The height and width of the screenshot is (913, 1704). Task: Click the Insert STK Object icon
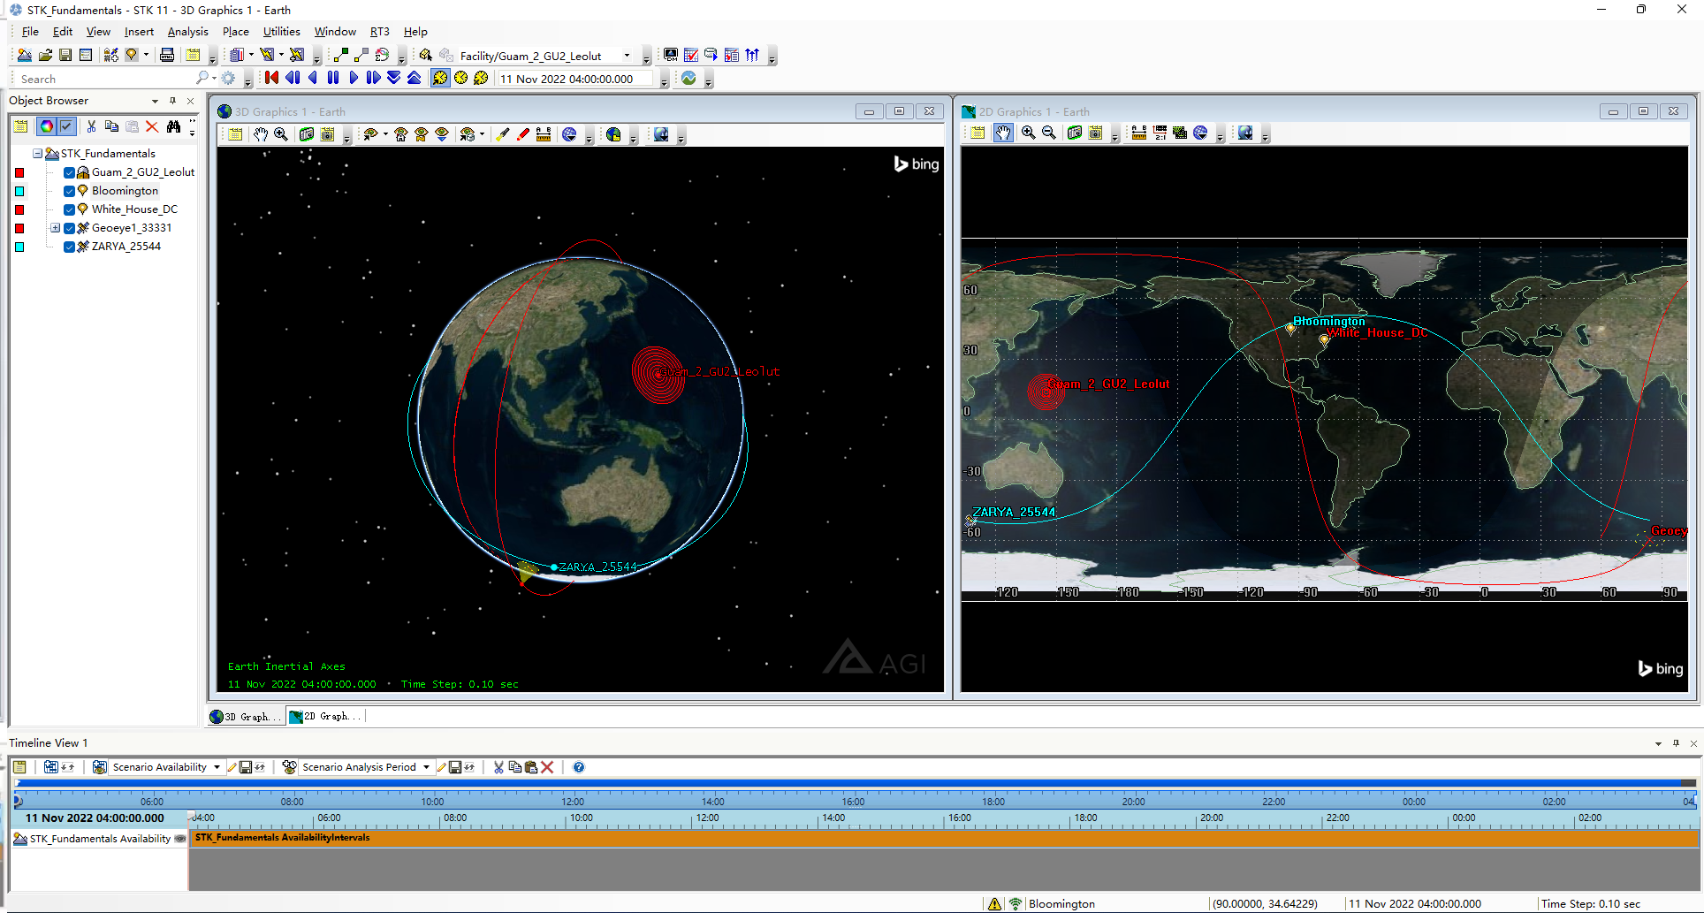(x=111, y=55)
